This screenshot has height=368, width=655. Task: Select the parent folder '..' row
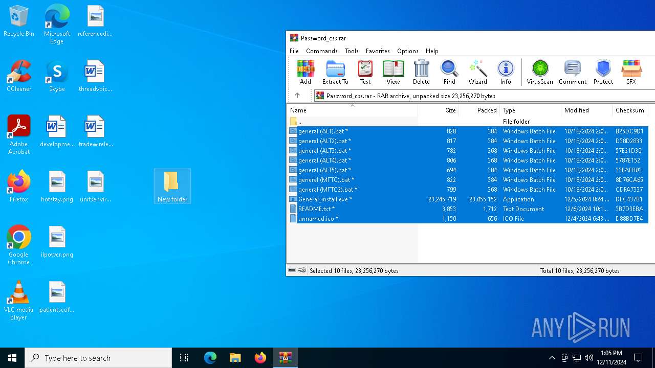click(468, 122)
